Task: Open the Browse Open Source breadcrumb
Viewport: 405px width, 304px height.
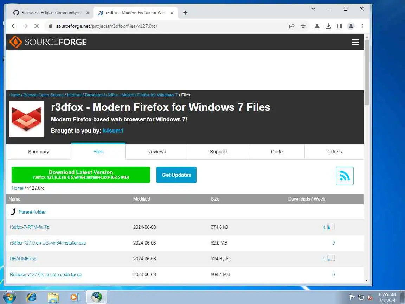Action: [x=43, y=95]
